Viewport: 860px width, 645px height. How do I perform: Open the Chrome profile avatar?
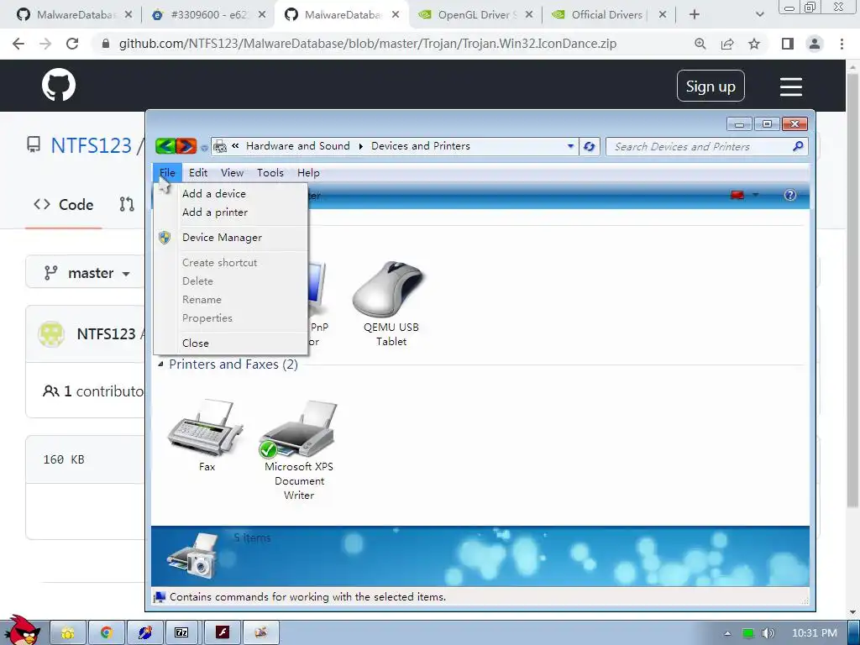tap(815, 44)
